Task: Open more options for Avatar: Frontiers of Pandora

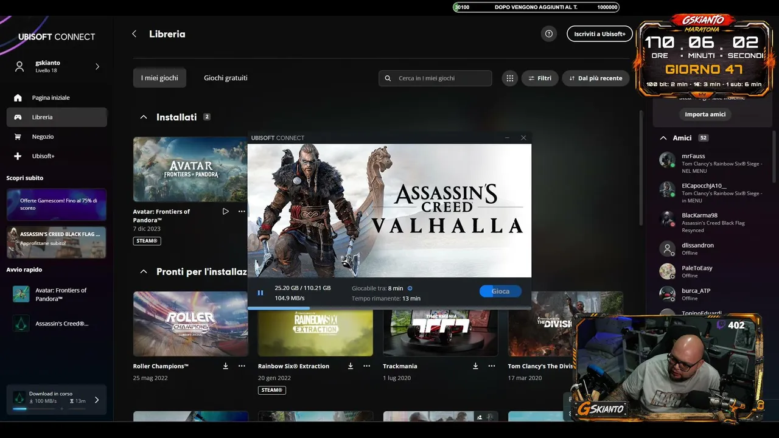Action: pyautogui.click(x=242, y=212)
